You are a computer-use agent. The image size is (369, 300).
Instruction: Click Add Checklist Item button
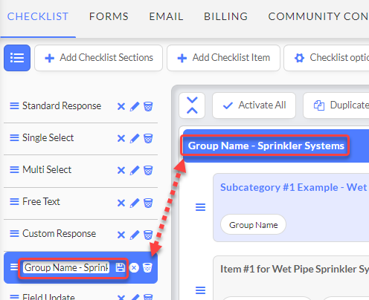[223, 58]
